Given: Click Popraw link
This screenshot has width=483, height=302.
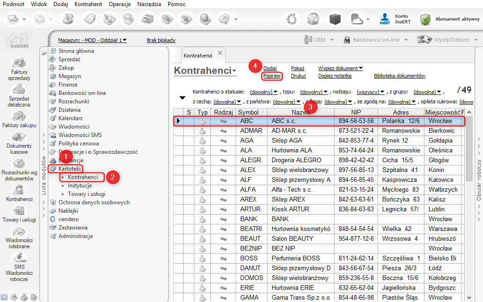Looking at the screenshot, I should pos(272,76).
